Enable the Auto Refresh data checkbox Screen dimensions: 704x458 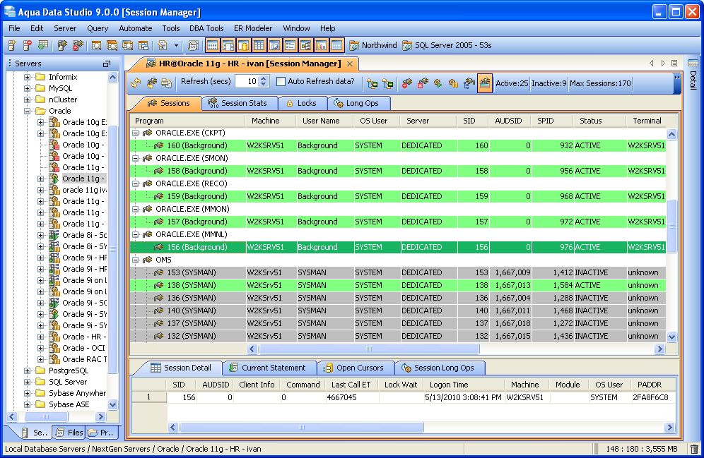coord(281,82)
